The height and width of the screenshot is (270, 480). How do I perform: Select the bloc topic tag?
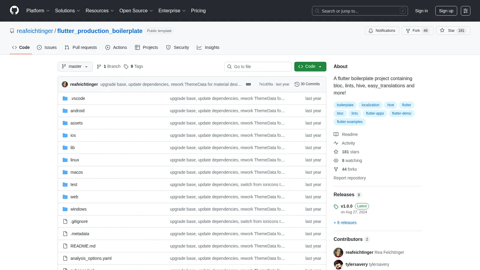point(340,113)
